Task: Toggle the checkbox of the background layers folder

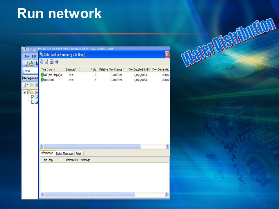Action: tap(29, 92)
